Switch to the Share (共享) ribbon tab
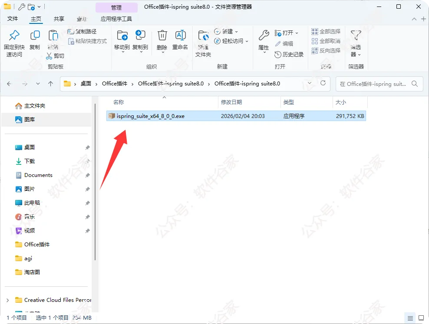 tap(59, 19)
